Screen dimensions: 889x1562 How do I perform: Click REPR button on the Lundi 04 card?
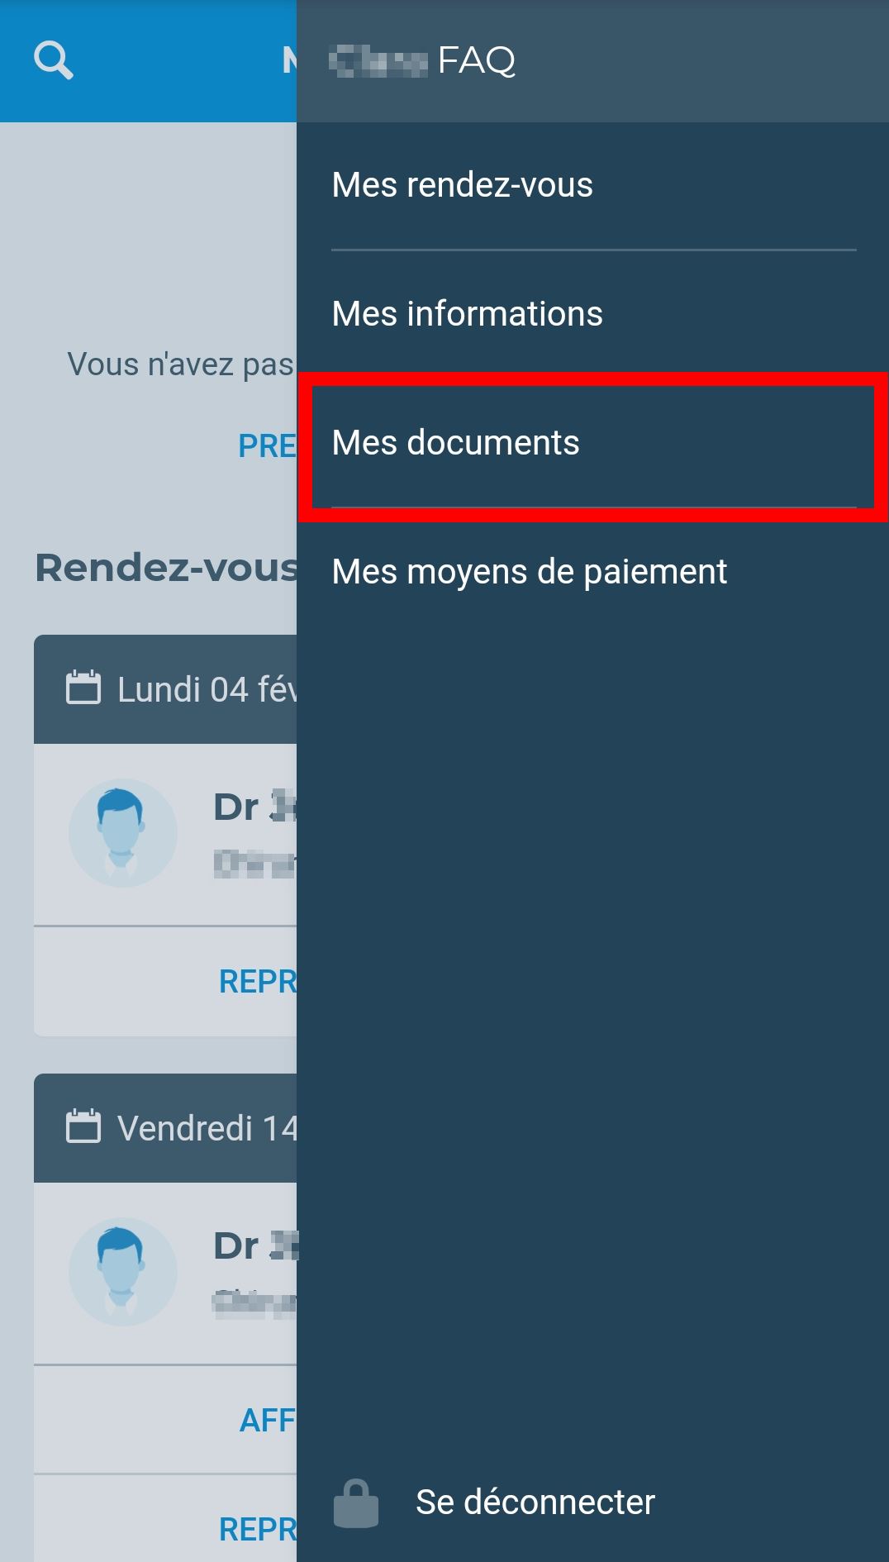coord(258,982)
